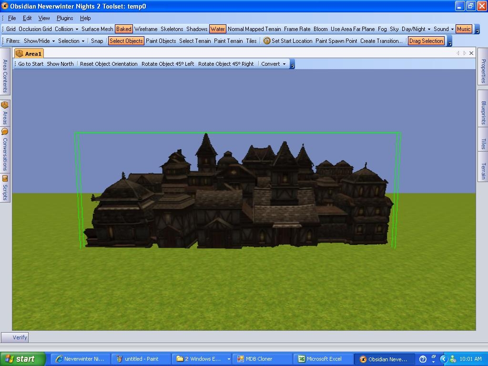Disable Water rendering toggle
This screenshot has width=488, height=366.
[217, 29]
